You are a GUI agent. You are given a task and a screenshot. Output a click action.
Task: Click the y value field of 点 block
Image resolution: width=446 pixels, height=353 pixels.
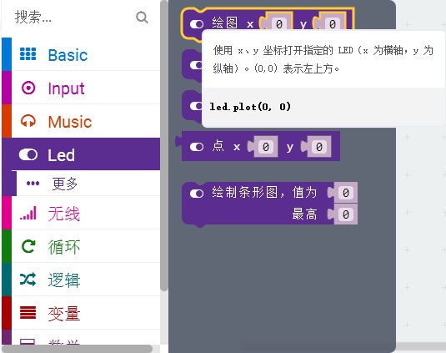pos(318,147)
